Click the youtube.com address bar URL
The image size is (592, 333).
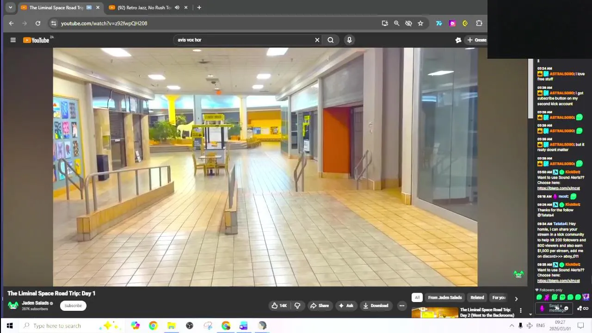[104, 23]
